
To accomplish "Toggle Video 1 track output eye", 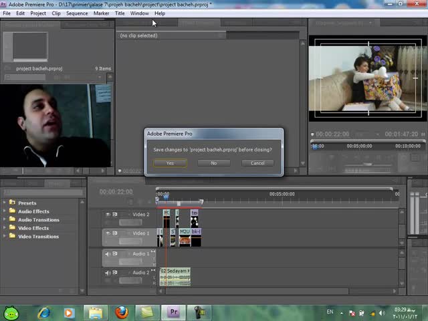I will (108, 233).
